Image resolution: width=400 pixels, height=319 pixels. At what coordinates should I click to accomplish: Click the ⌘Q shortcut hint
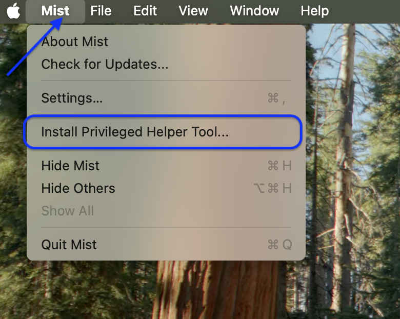(x=279, y=245)
